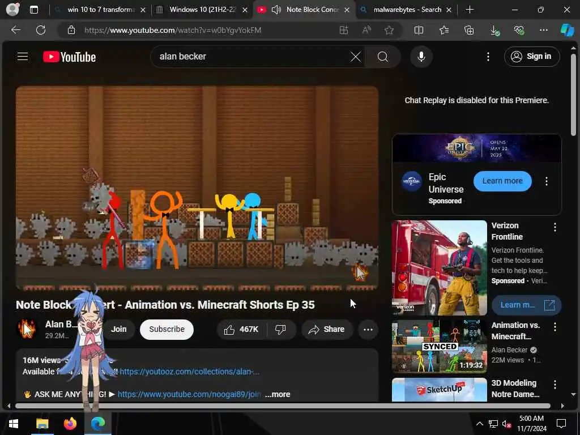The width and height of the screenshot is (580, 435).
Task: Open the tab actions menu
Action: tap(34, 10)
